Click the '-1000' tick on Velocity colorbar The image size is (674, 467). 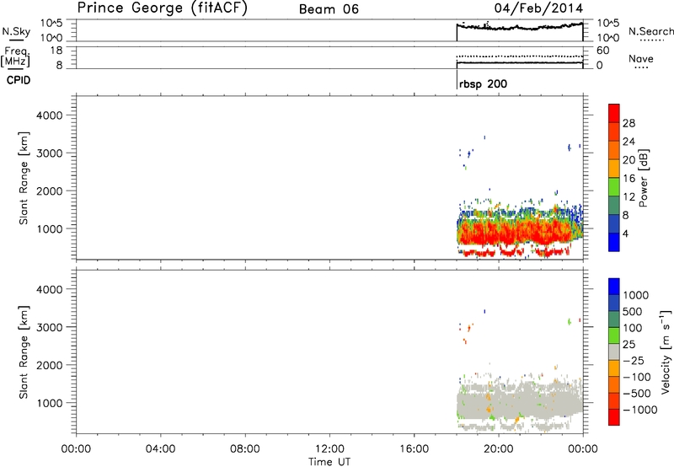(639, 410)
